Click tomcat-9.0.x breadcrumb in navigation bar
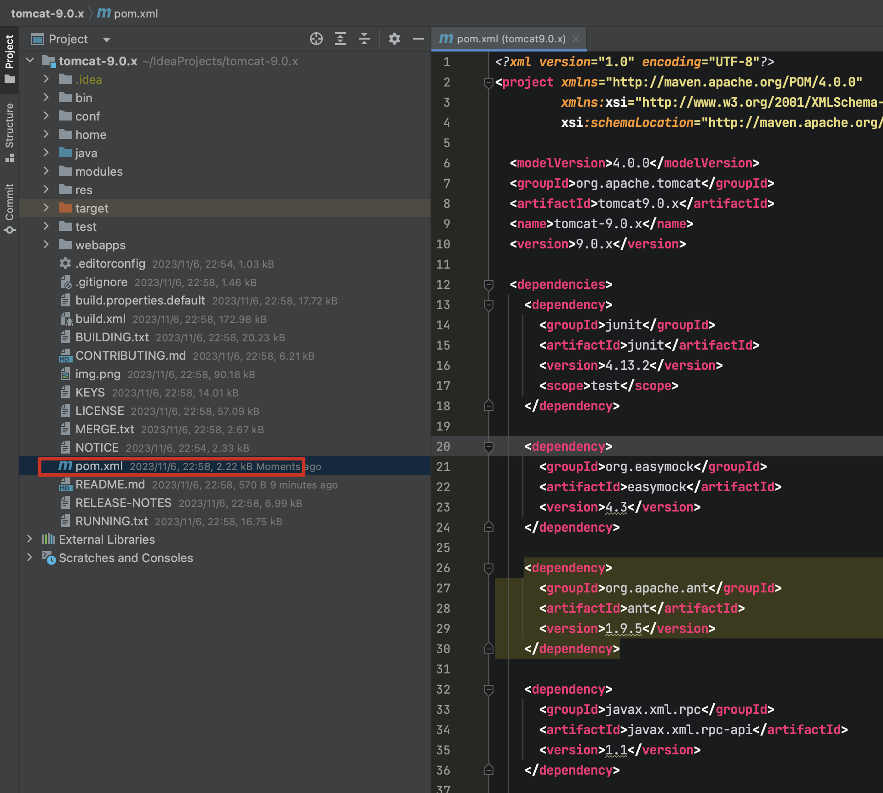Image resolution: width=883 pixels, height=793 pixels. click(47, 13)
